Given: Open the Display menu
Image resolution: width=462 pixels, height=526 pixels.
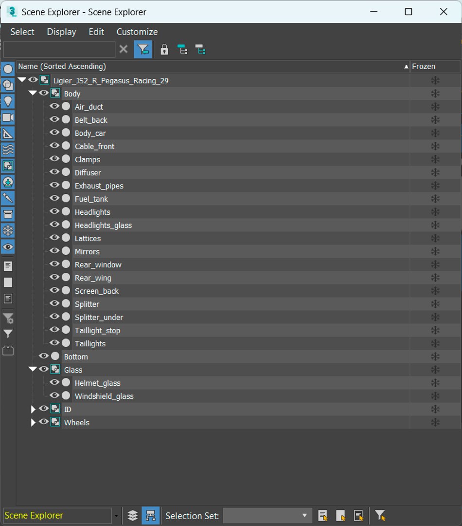Looking at the screenshot, I should 61,32.
